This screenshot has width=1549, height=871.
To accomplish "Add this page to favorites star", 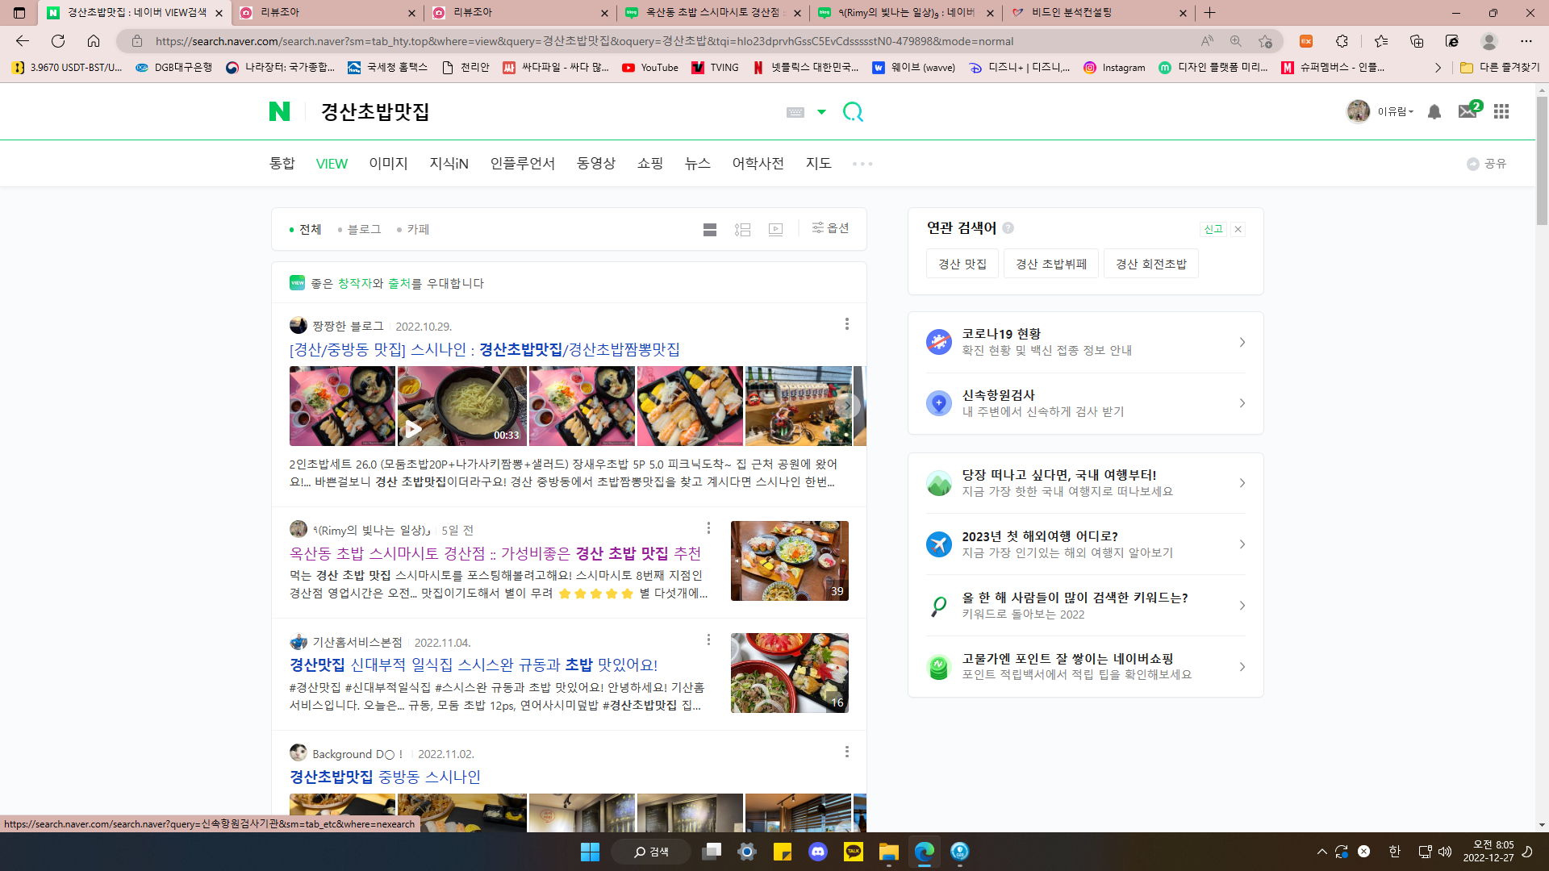I will pos(1265,41).
